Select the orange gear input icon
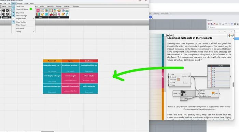This screenshot has width=239, height=132. coord(46,11)
